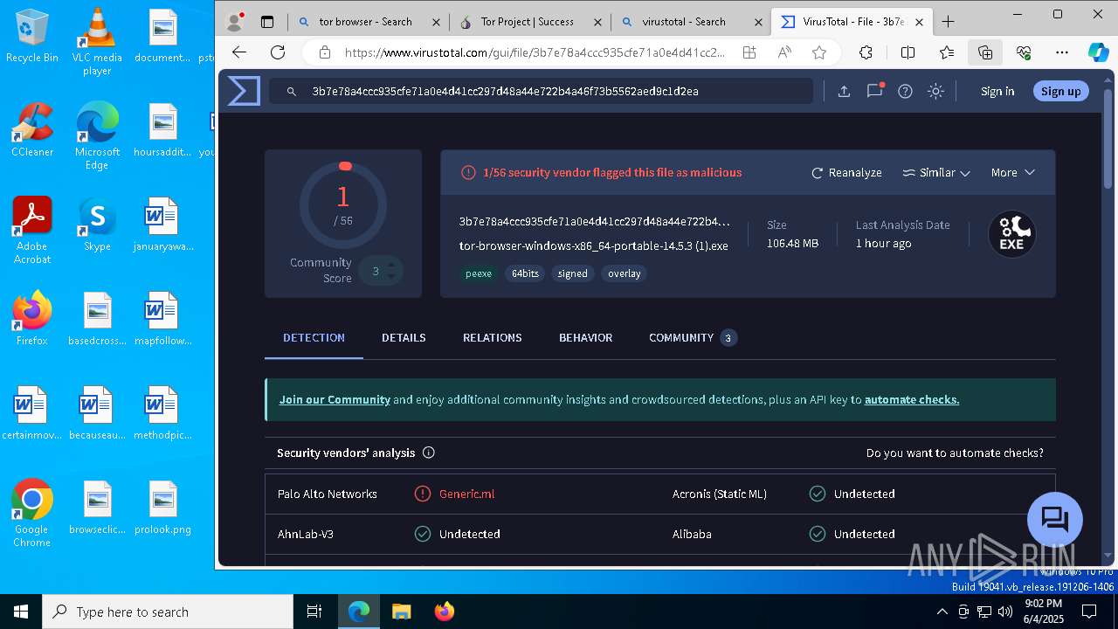
Task: Click Do you want to automate checks?
Action: click(955, 453)
